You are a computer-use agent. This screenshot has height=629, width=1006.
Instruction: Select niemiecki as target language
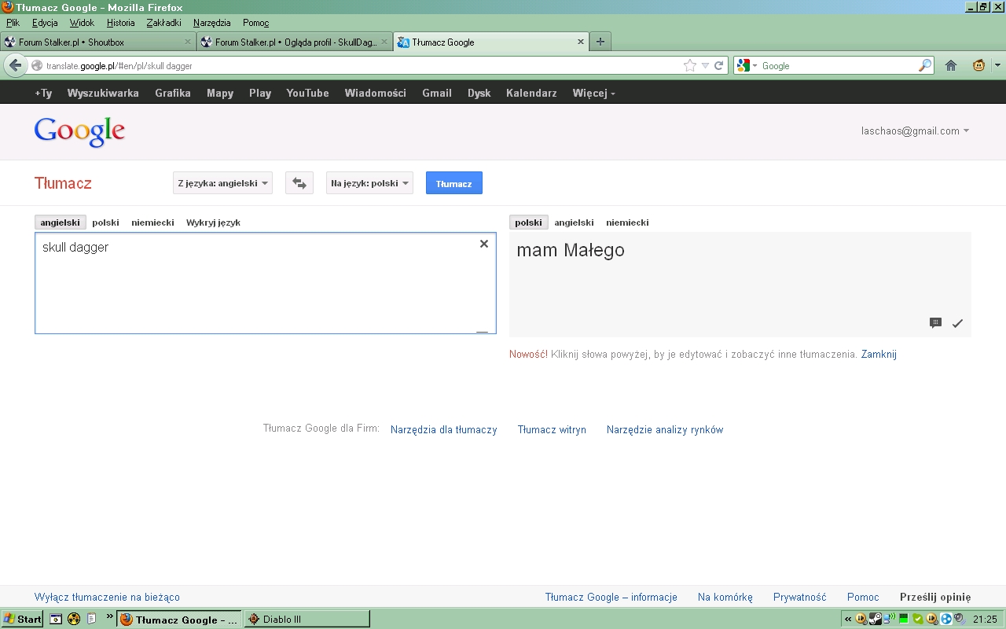[x=627, y=223]
